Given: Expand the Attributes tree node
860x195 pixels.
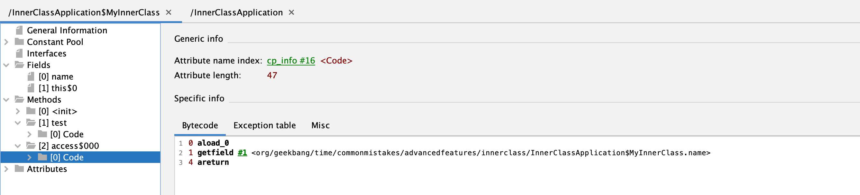Looking at the screenshot, I should 6,169.
